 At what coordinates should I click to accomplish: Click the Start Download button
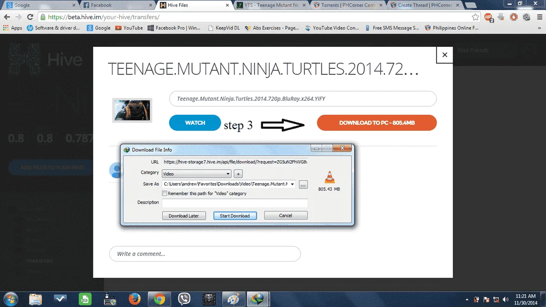[235, 216]
